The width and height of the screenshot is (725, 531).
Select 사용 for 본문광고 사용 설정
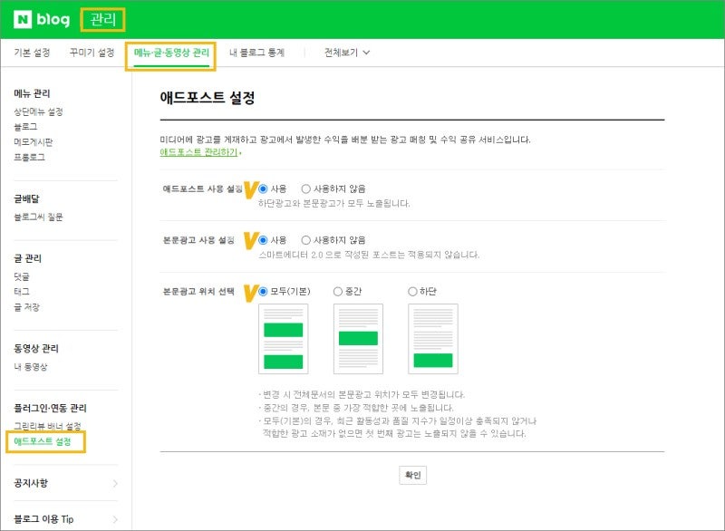coord(264,240)
